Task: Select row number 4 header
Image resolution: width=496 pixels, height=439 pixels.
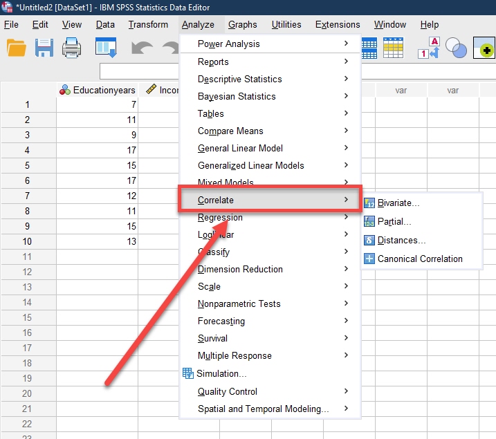Action: 28,150
